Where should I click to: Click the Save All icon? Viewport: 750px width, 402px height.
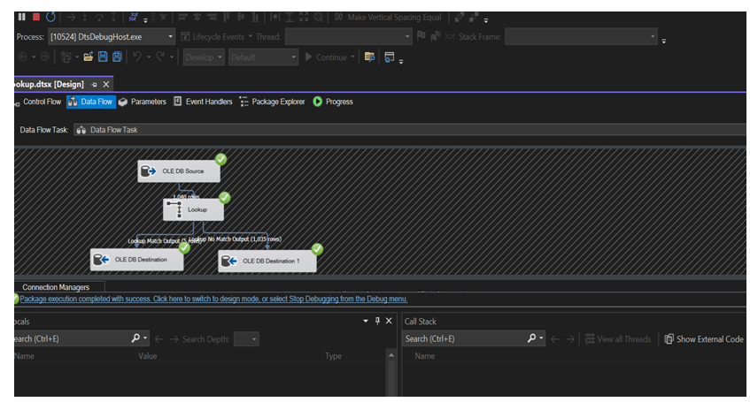(117, 57)
